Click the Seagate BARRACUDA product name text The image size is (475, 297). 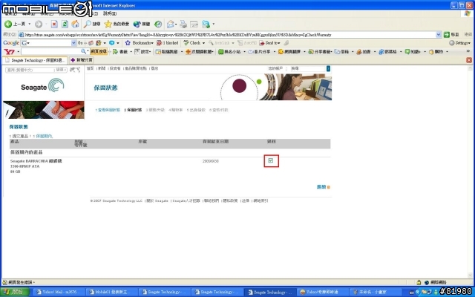pos(36,161)
